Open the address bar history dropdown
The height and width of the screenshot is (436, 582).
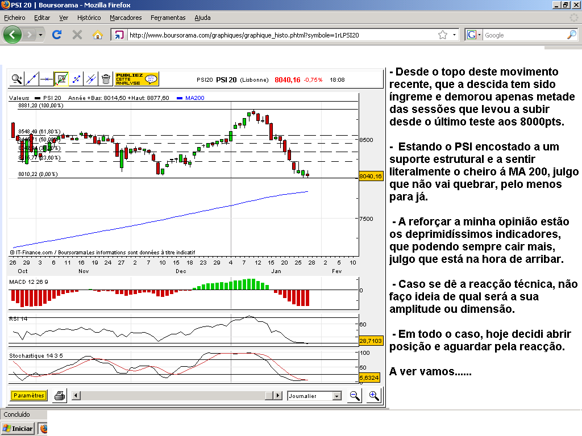454,35
